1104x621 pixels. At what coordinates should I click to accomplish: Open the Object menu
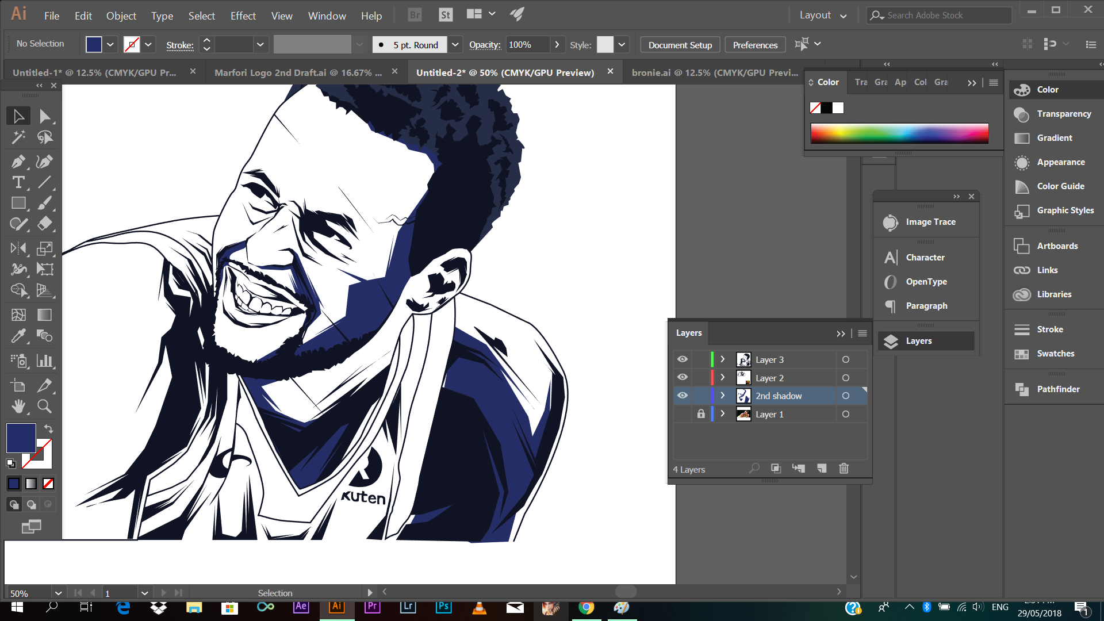tap(121, 16)
